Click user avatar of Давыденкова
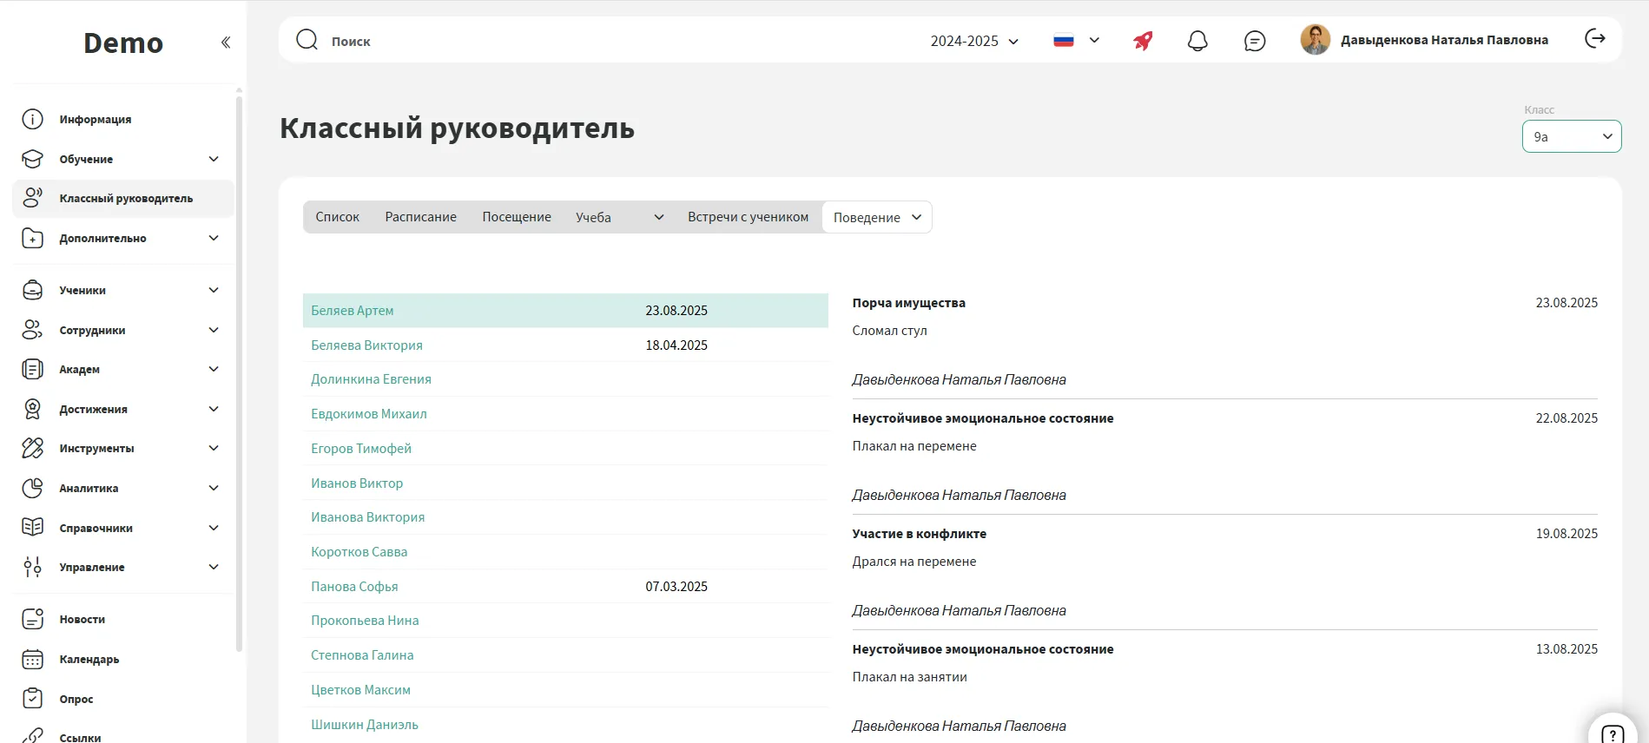1649x743 pixels. 1315,40
